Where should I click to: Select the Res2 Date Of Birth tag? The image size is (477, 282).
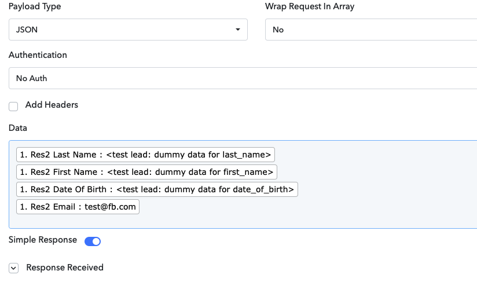point(157,189)
